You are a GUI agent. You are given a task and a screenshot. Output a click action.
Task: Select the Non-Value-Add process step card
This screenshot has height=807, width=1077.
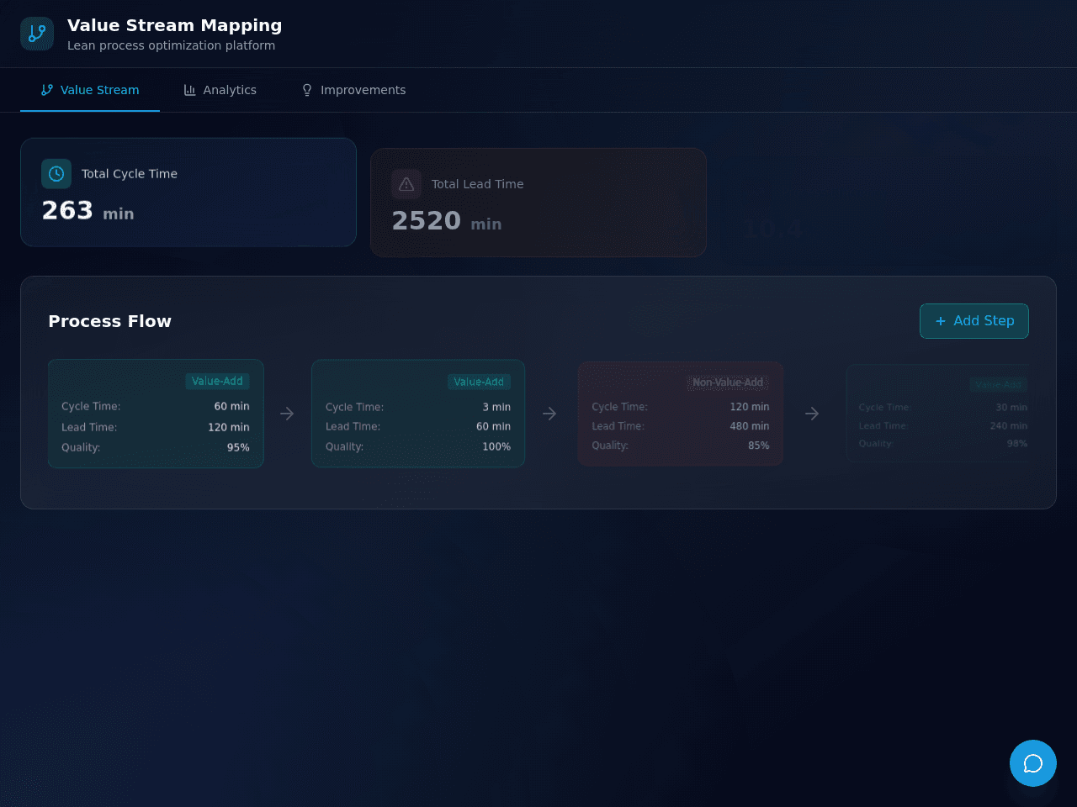(x=681, y=414)
